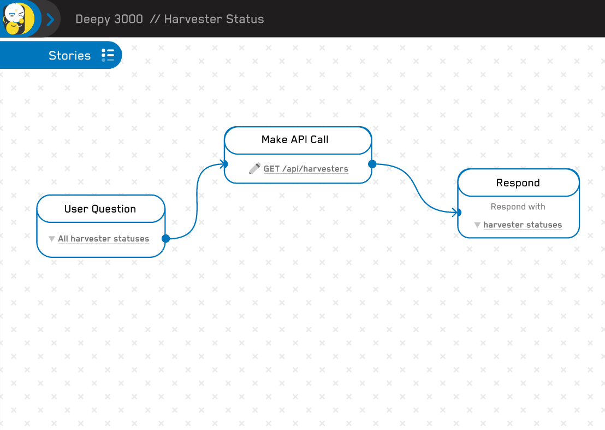Screen dimensions: 605x430
Task: Click the blue input connector on Respond
Action: click(458, 213)
